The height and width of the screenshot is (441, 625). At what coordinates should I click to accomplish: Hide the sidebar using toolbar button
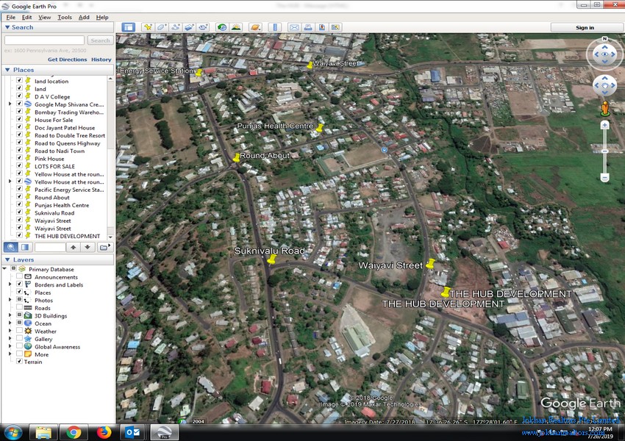pos(128,27)
